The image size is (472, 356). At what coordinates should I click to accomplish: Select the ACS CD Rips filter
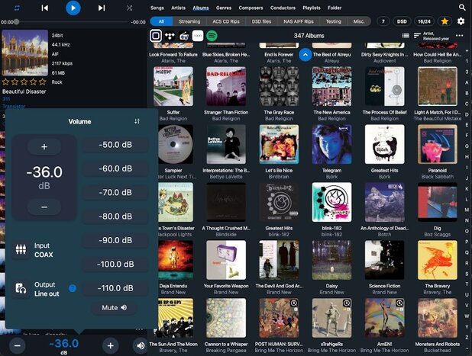pyautogui.click(x=226, y=21)
